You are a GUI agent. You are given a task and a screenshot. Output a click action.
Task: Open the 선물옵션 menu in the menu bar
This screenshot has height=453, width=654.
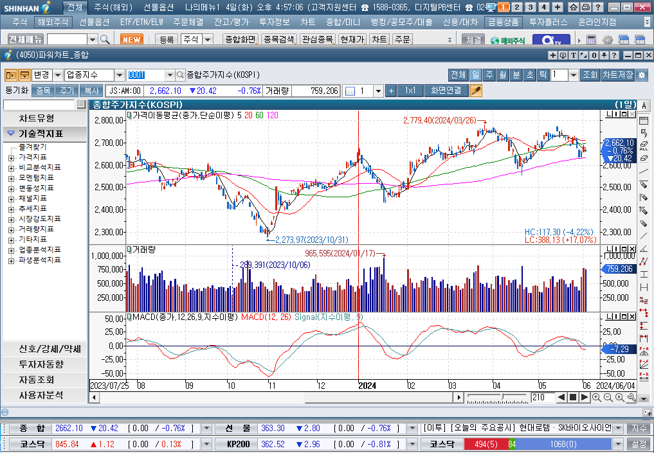click(x=95, y=22)
